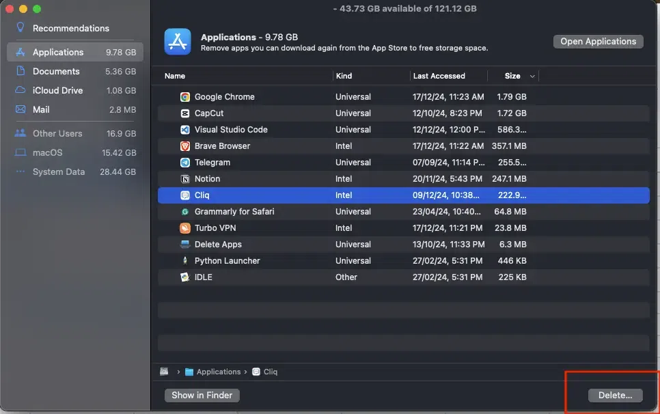Select the Google Chrome row name
The width and height of the screenshot is (660, 414).
[224, 97]
